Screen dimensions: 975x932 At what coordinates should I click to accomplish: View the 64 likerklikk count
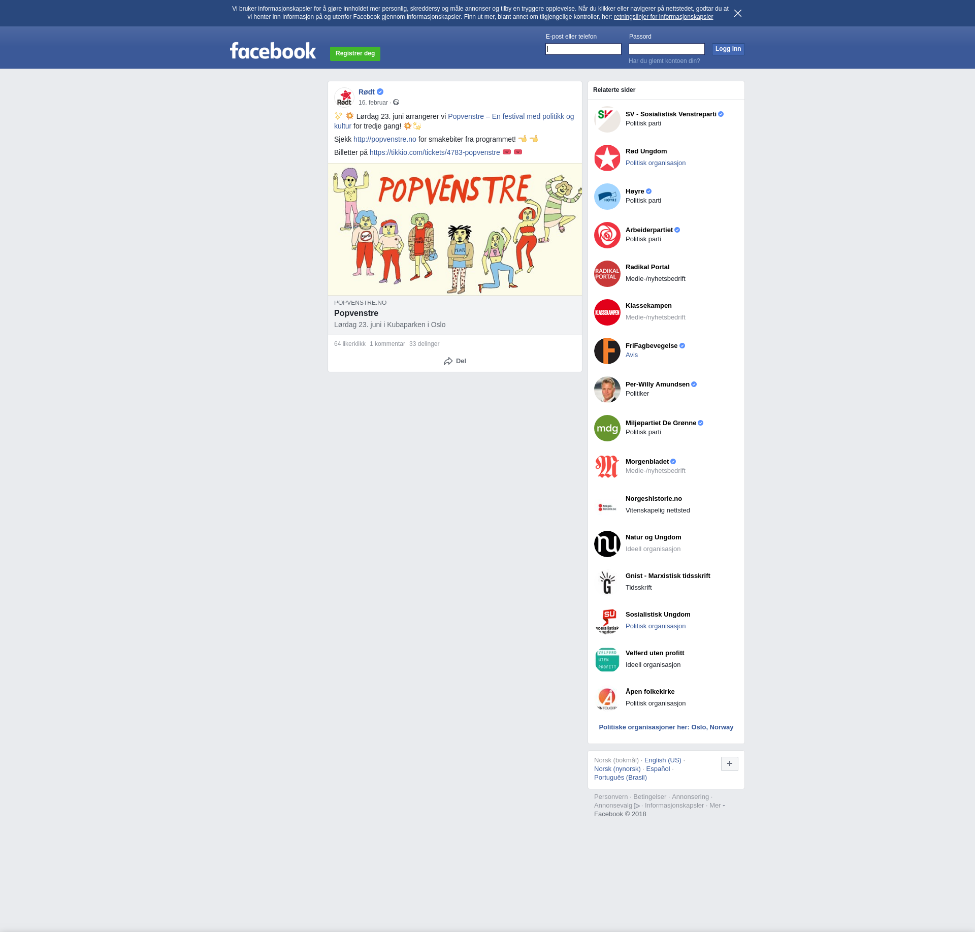350,344
